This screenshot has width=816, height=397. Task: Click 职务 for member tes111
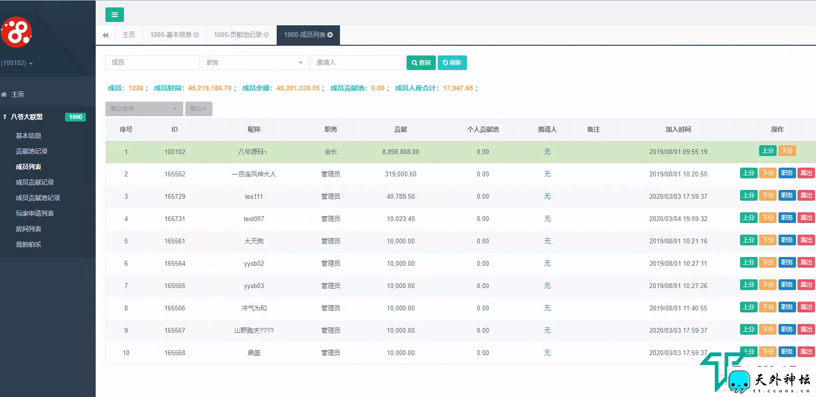coord(787,195)
